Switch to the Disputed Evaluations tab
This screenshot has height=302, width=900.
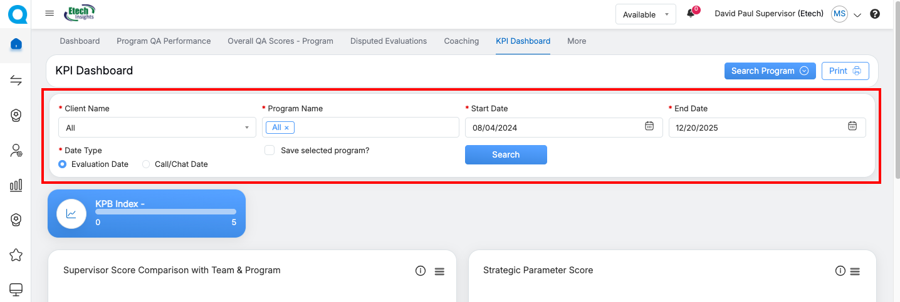coord(389,41)
